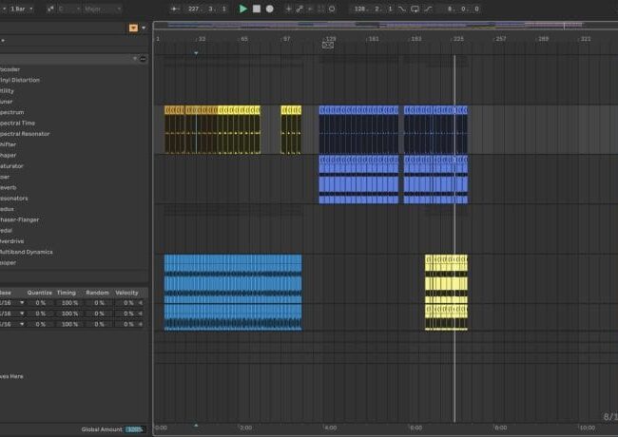Image resolution: width=618 pixels, height=437 pixels.
Task: Click the Follow playback icon in transport bar
Action: [175, 8]
